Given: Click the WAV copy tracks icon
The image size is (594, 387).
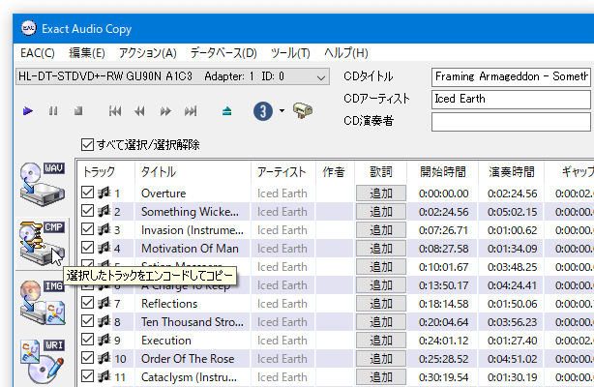Looking at the screenshot, I should pos(43,184).
